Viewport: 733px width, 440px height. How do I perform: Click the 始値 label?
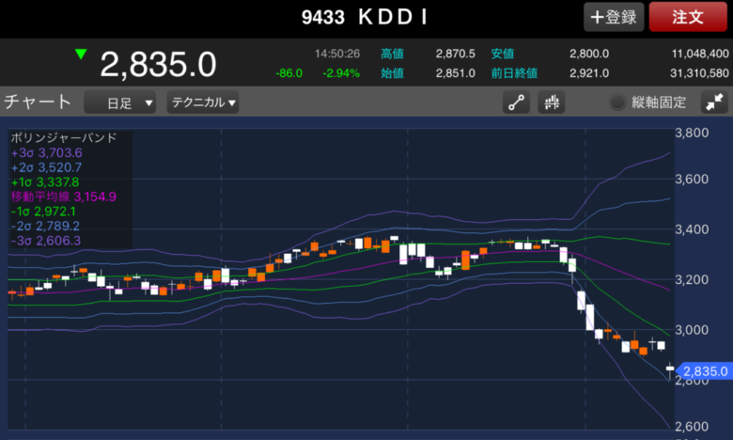(392, 73)
